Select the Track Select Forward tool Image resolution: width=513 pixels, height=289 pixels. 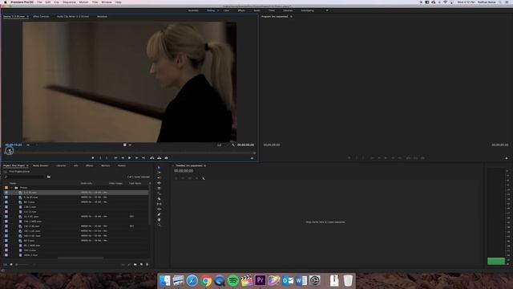pos(159,173)
